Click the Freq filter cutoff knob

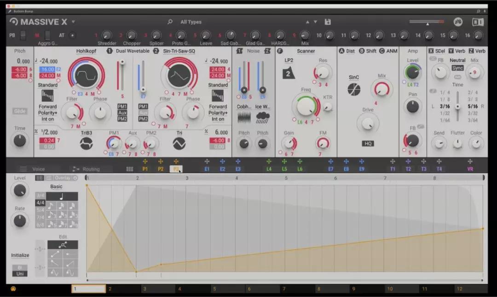(305, 106)
